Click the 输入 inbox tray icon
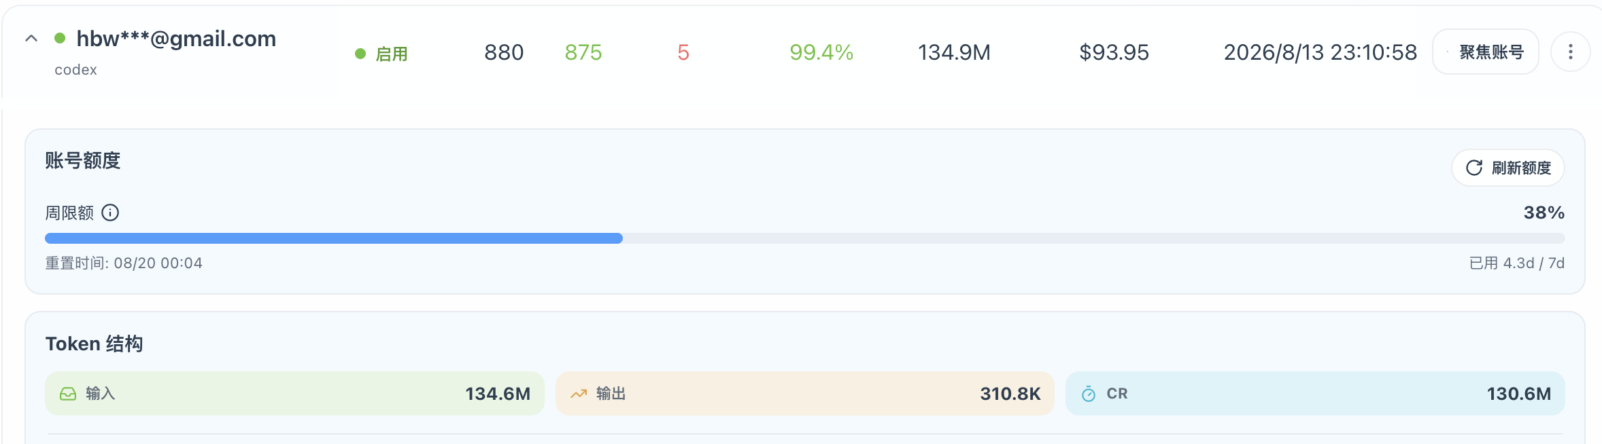Screen dimensions: 1602x444 coord(68,394)
